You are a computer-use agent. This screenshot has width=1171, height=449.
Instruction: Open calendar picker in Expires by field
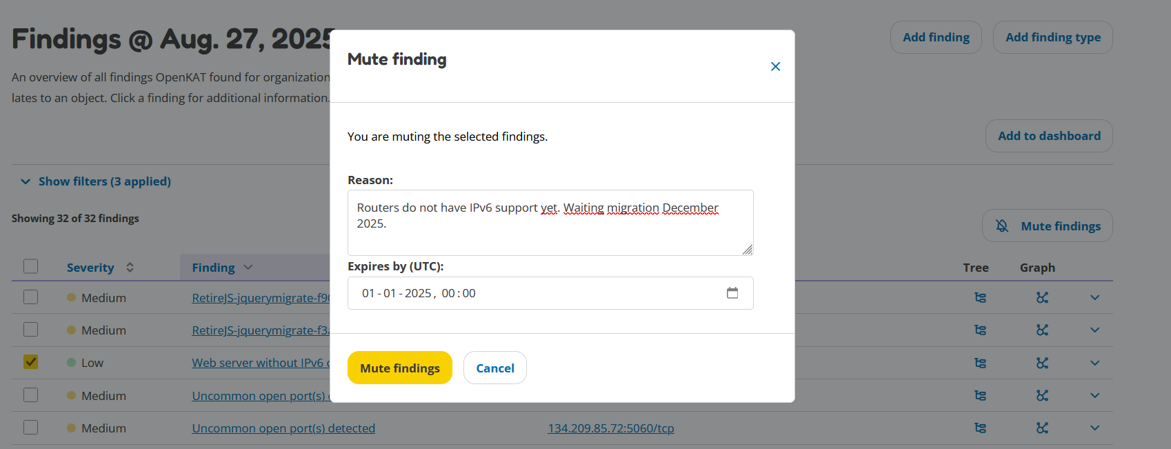732,293
